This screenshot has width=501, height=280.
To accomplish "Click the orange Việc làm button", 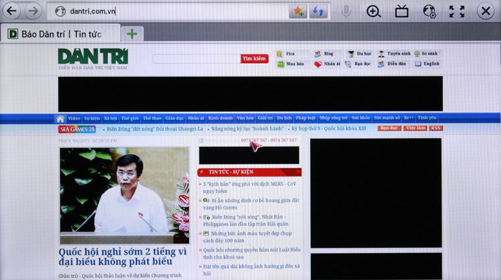I will tap(415, 128).
